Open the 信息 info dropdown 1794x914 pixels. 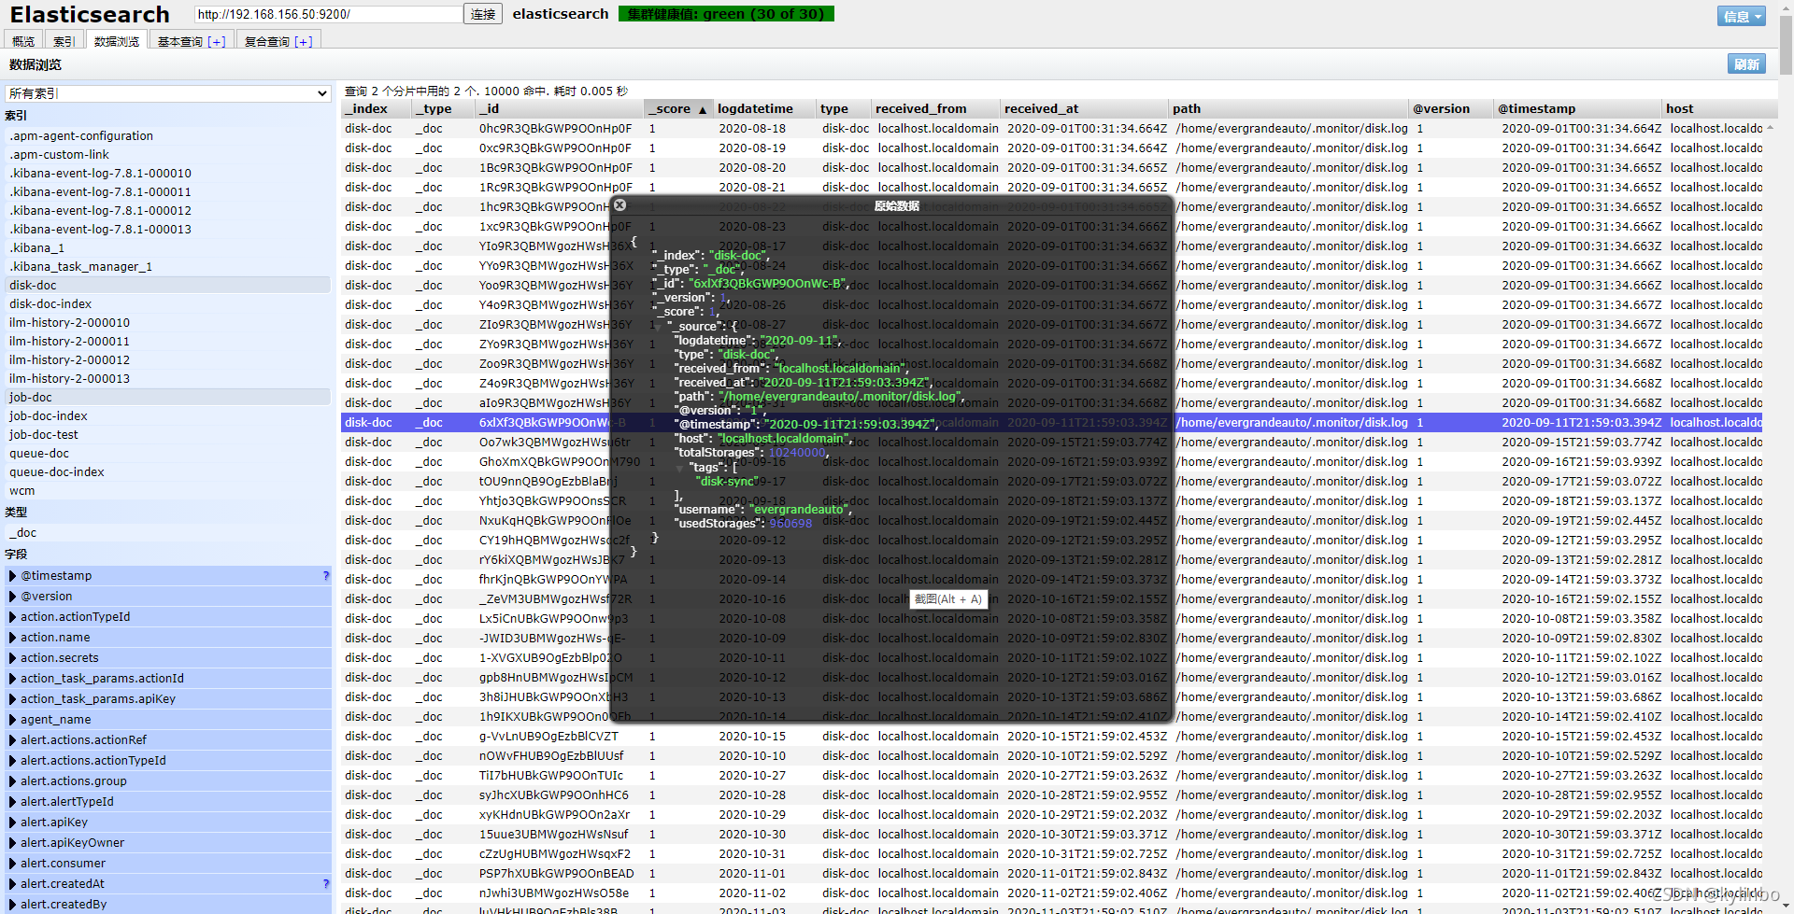point(1742,16)
